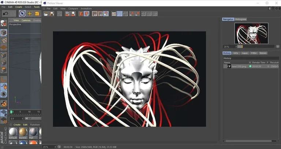Switch to the Filter tab
The width and height of the screenshot is (281, 149).
pyautogui.click(x=254, y=53)
